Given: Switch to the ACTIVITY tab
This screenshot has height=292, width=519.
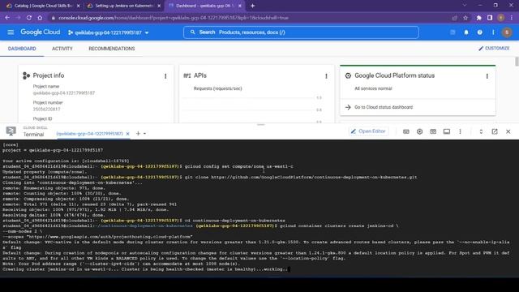Looking at the screenshot, I should tap(62, 49).
